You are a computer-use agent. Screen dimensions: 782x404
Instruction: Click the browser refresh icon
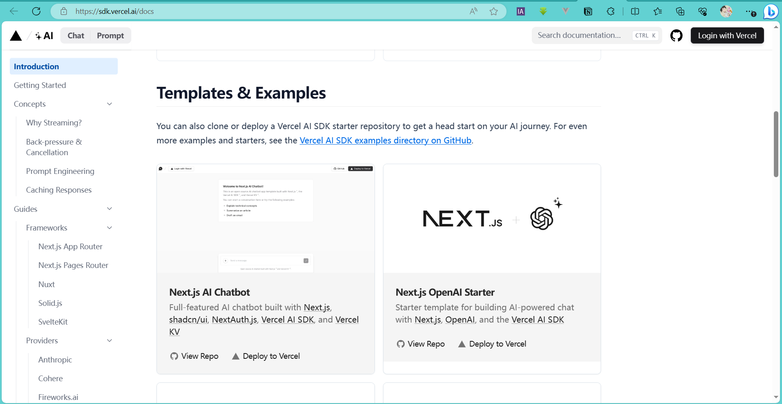(36, 11)
